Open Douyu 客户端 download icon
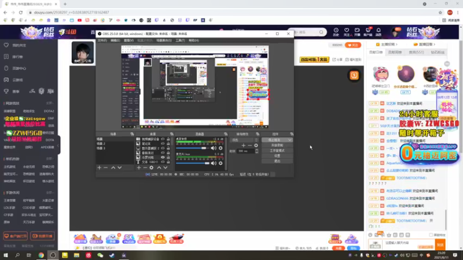Screen dimensions: 463x260 click(x=368, y=32)
